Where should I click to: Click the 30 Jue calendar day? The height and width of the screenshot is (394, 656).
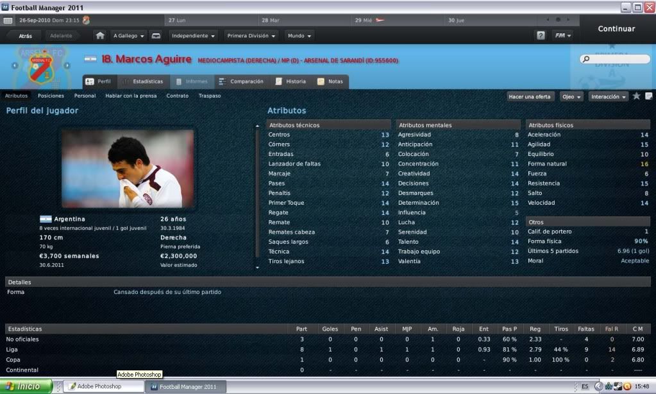coord(491,20)
